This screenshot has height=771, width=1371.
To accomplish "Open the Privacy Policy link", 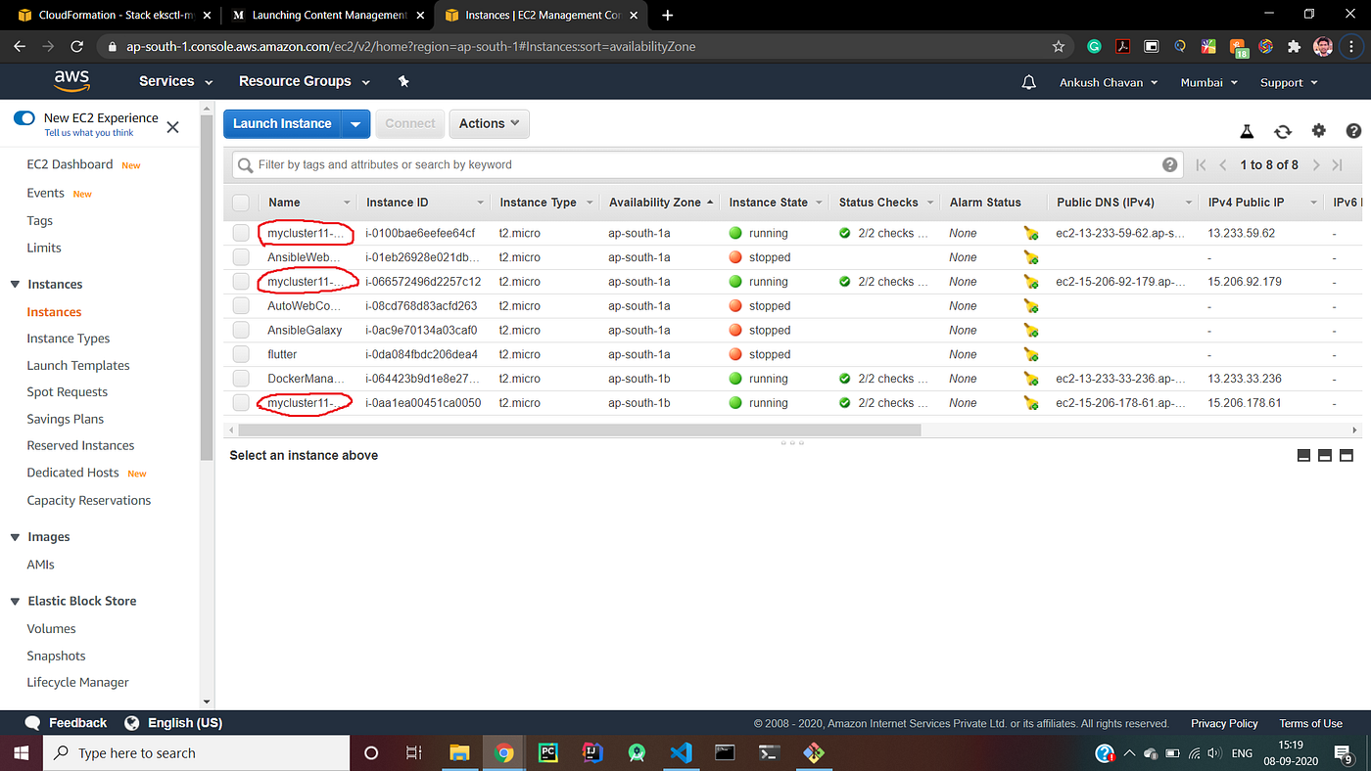I will point(1224,724).
